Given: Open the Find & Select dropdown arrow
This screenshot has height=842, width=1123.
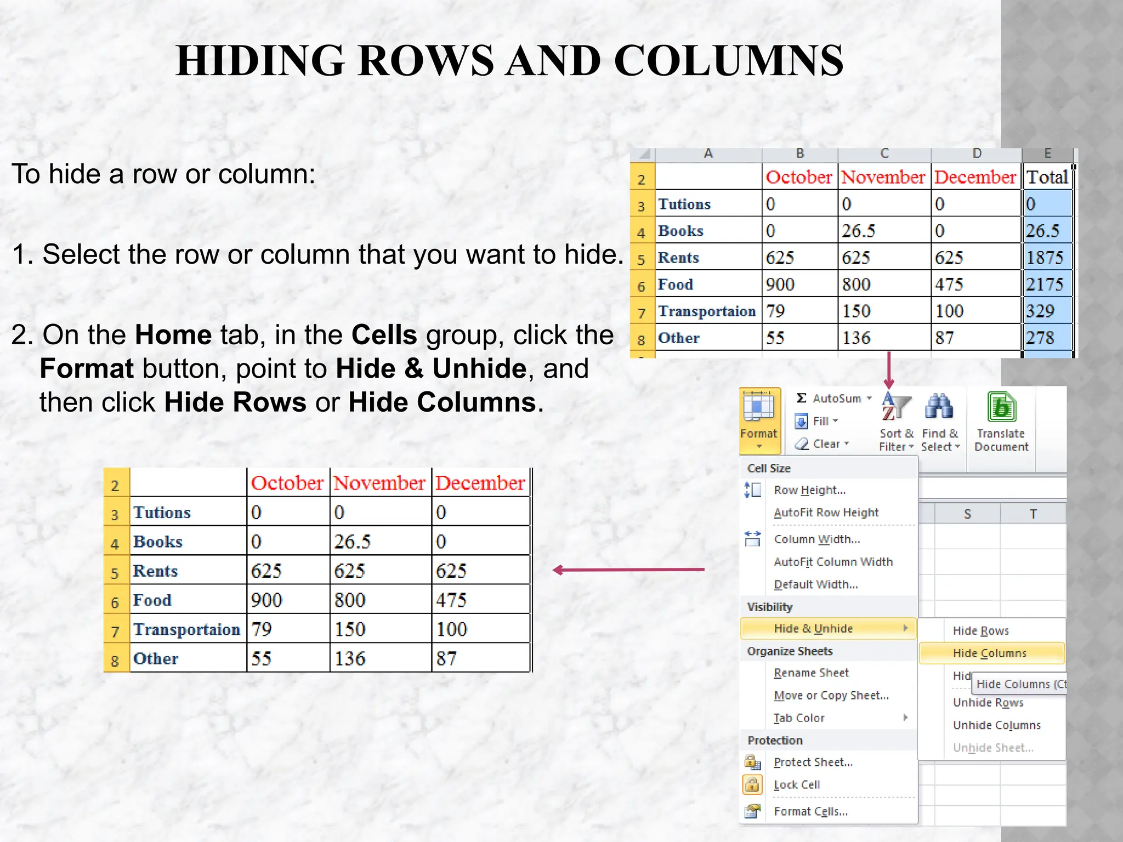Looking at the screenshot, I should tap(957, 447).
